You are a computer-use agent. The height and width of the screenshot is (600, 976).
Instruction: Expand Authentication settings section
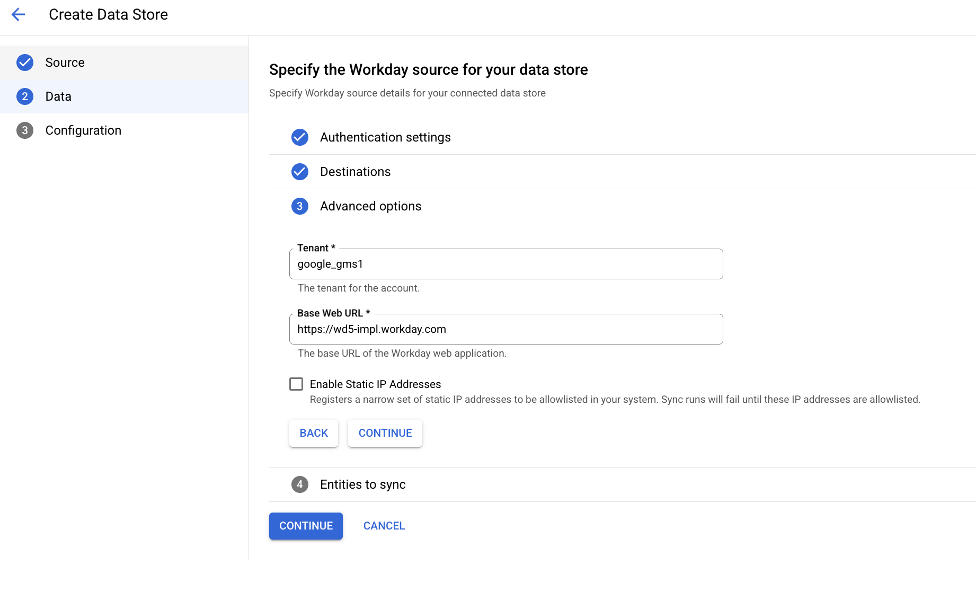622,137
